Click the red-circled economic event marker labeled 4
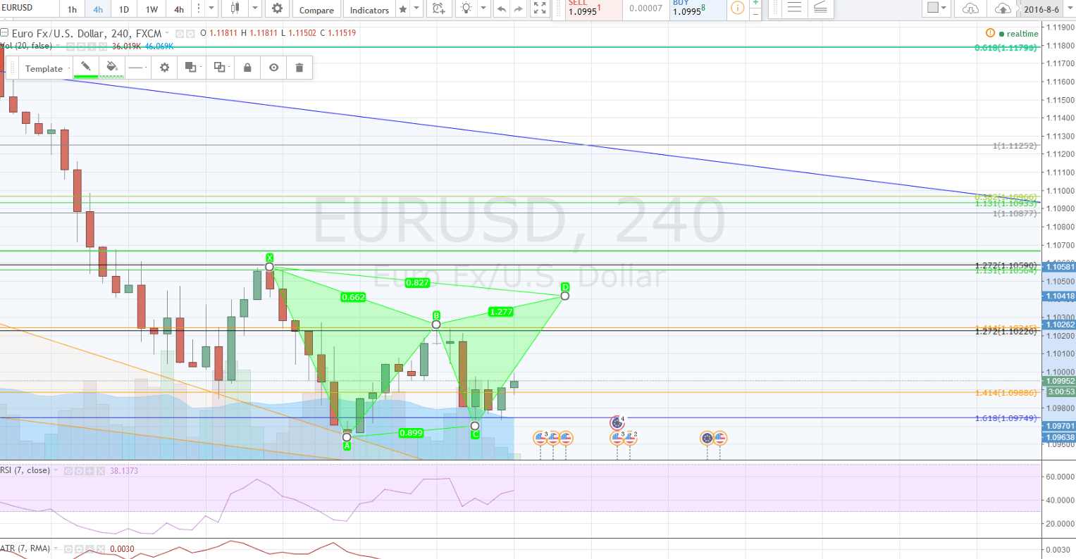This screenshot has width=1076, height=559. 617,422
